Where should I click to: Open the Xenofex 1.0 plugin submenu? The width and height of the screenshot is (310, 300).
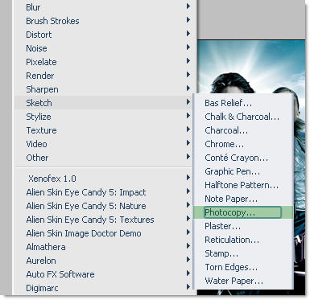[x=103, y=179]
